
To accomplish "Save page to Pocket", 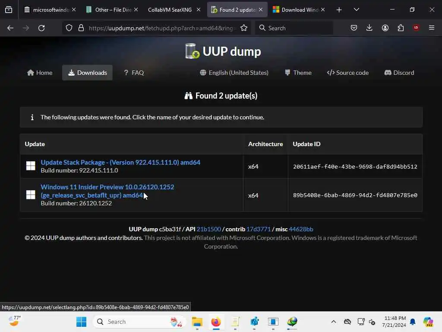I will tap(354, 28).
